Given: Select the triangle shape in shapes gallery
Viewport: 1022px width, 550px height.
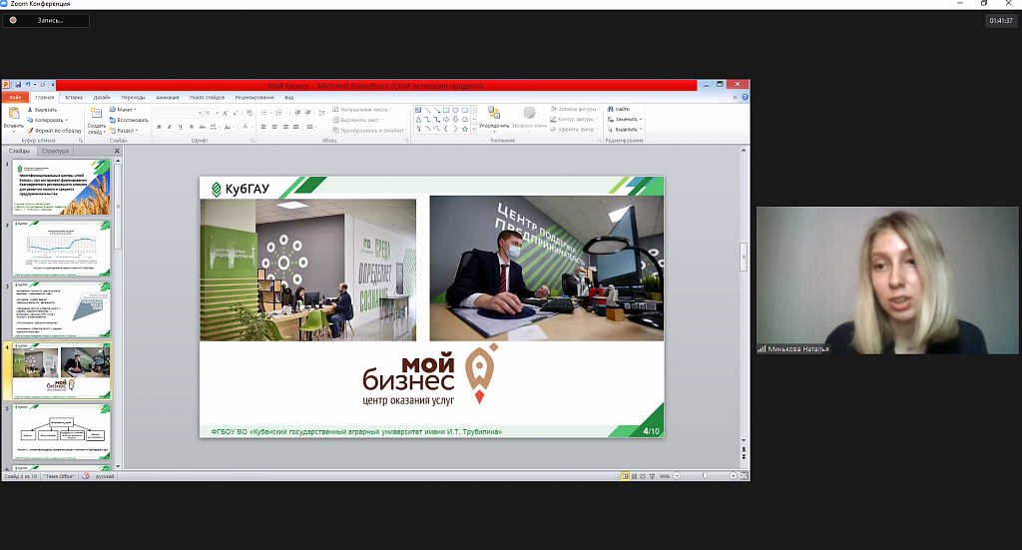Looking at the screenshot, I should click(x=418, y=119).
